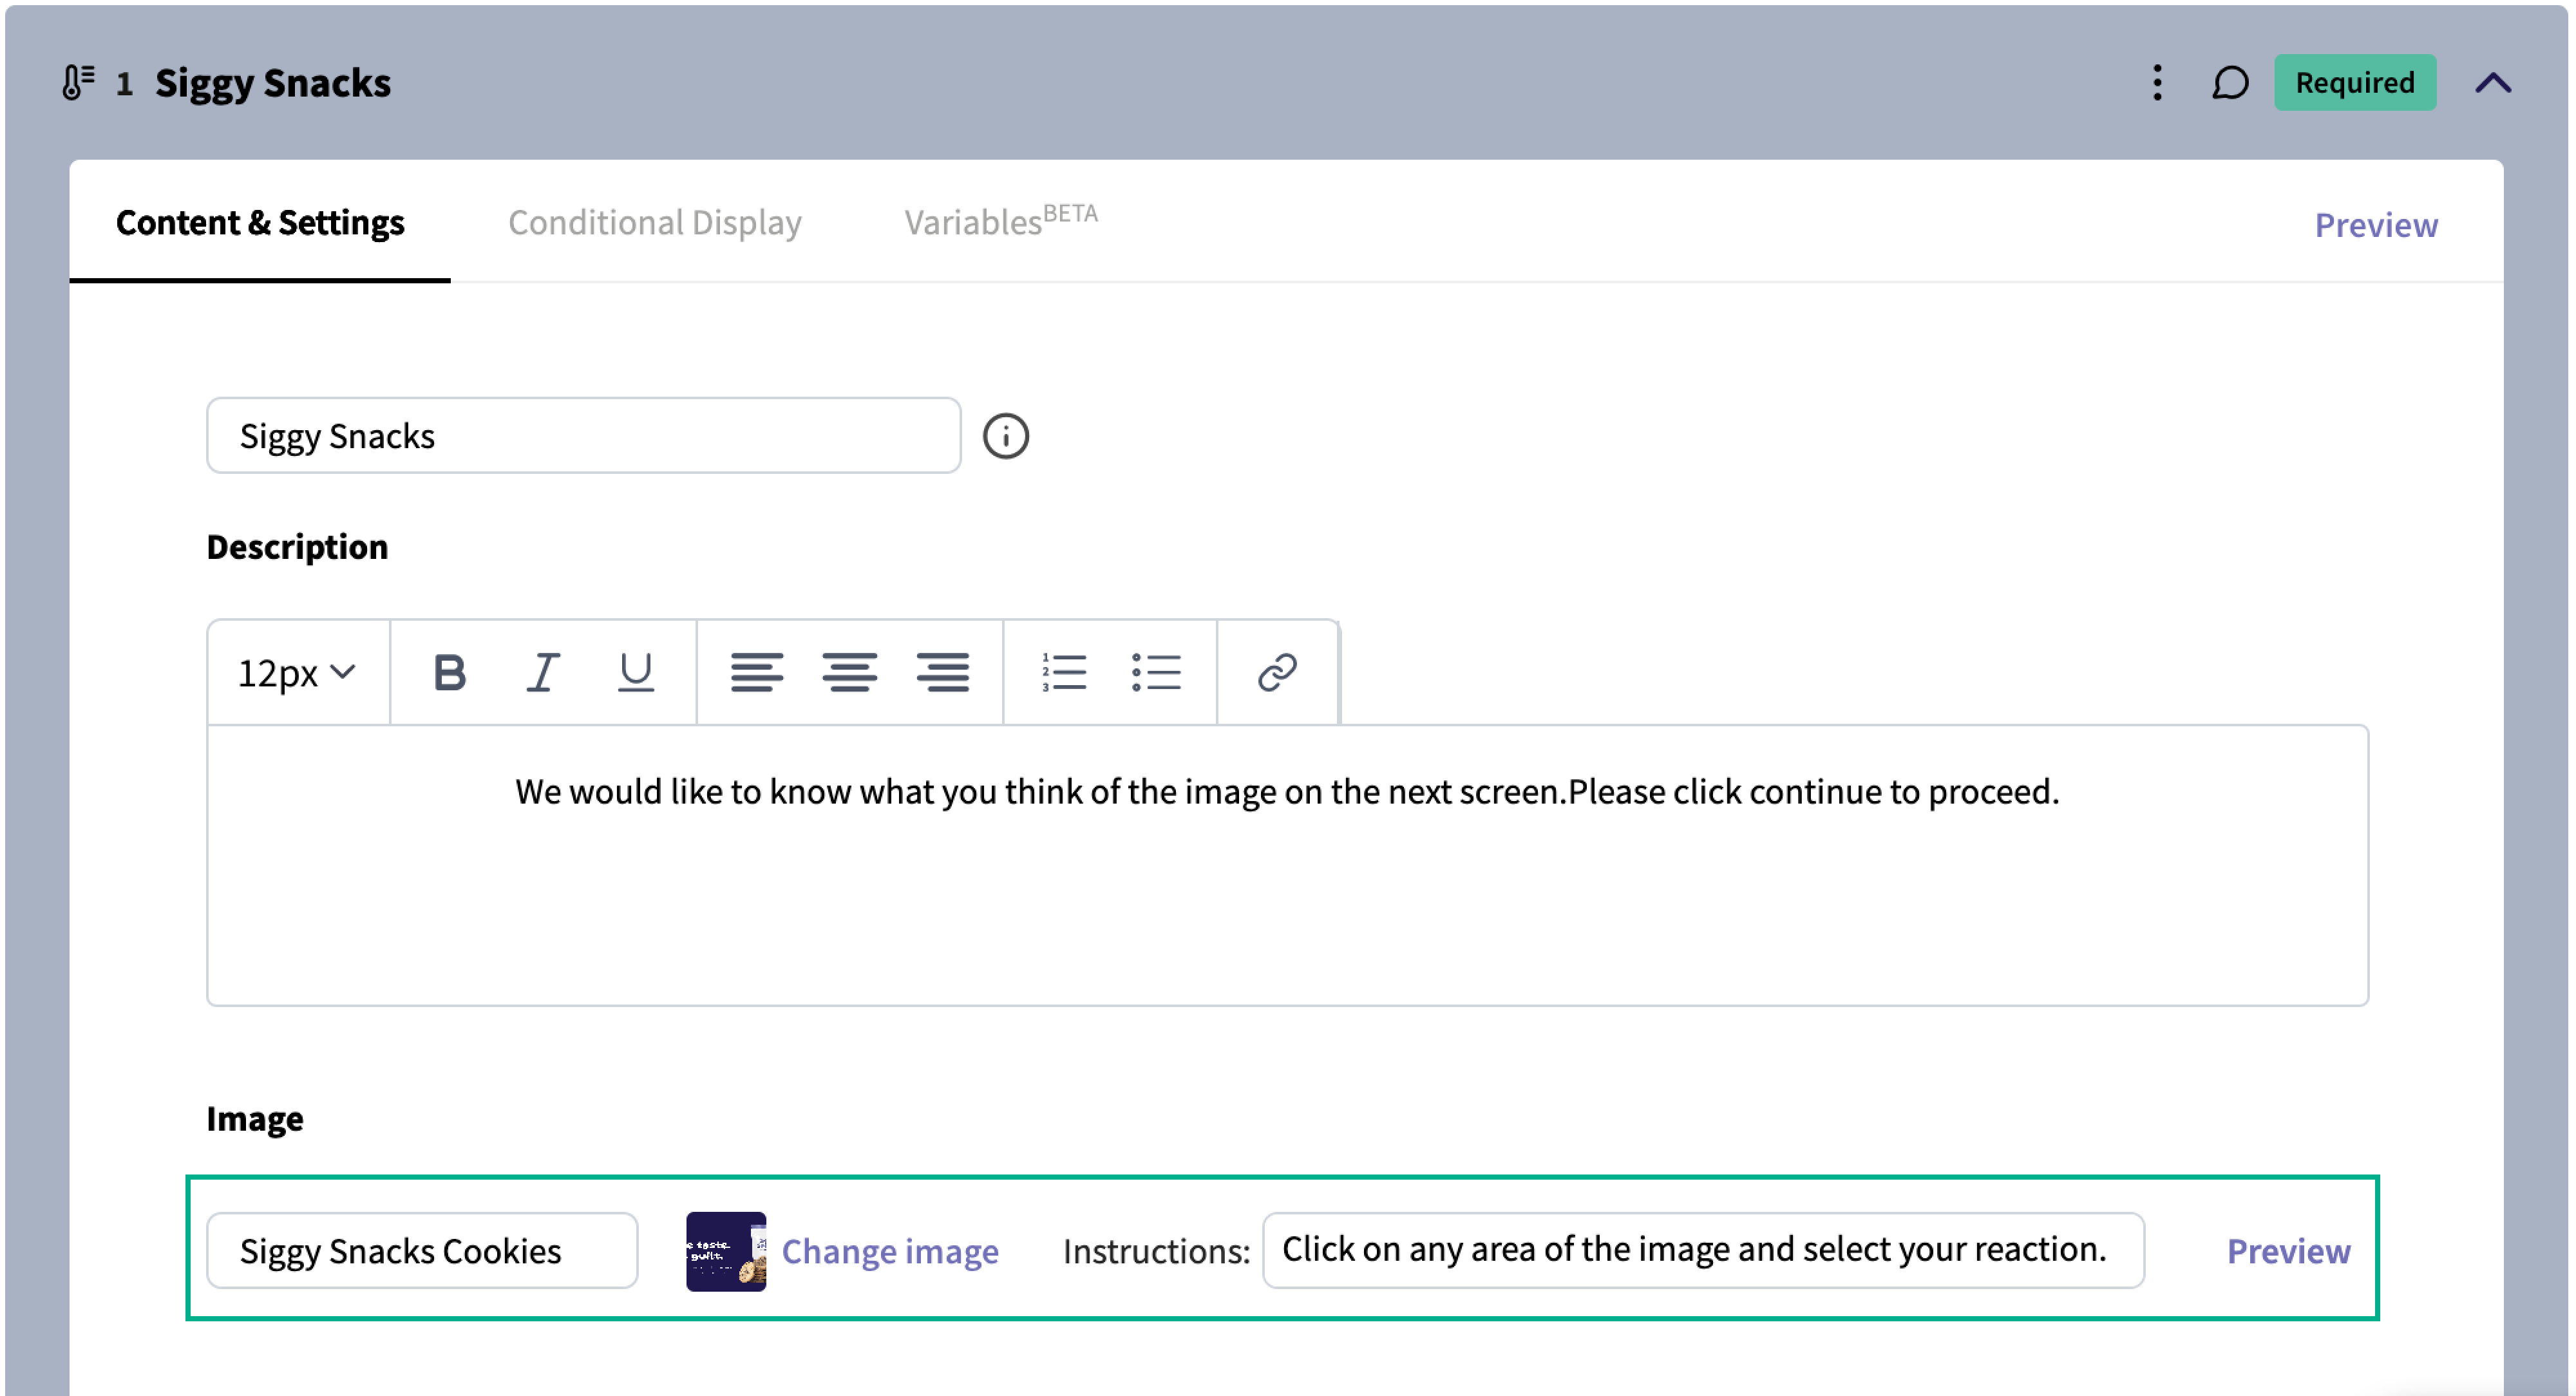Toggle italic formatting
Image resolution: width=2576 pixels, height=1396 pixels.
(542, 672)
